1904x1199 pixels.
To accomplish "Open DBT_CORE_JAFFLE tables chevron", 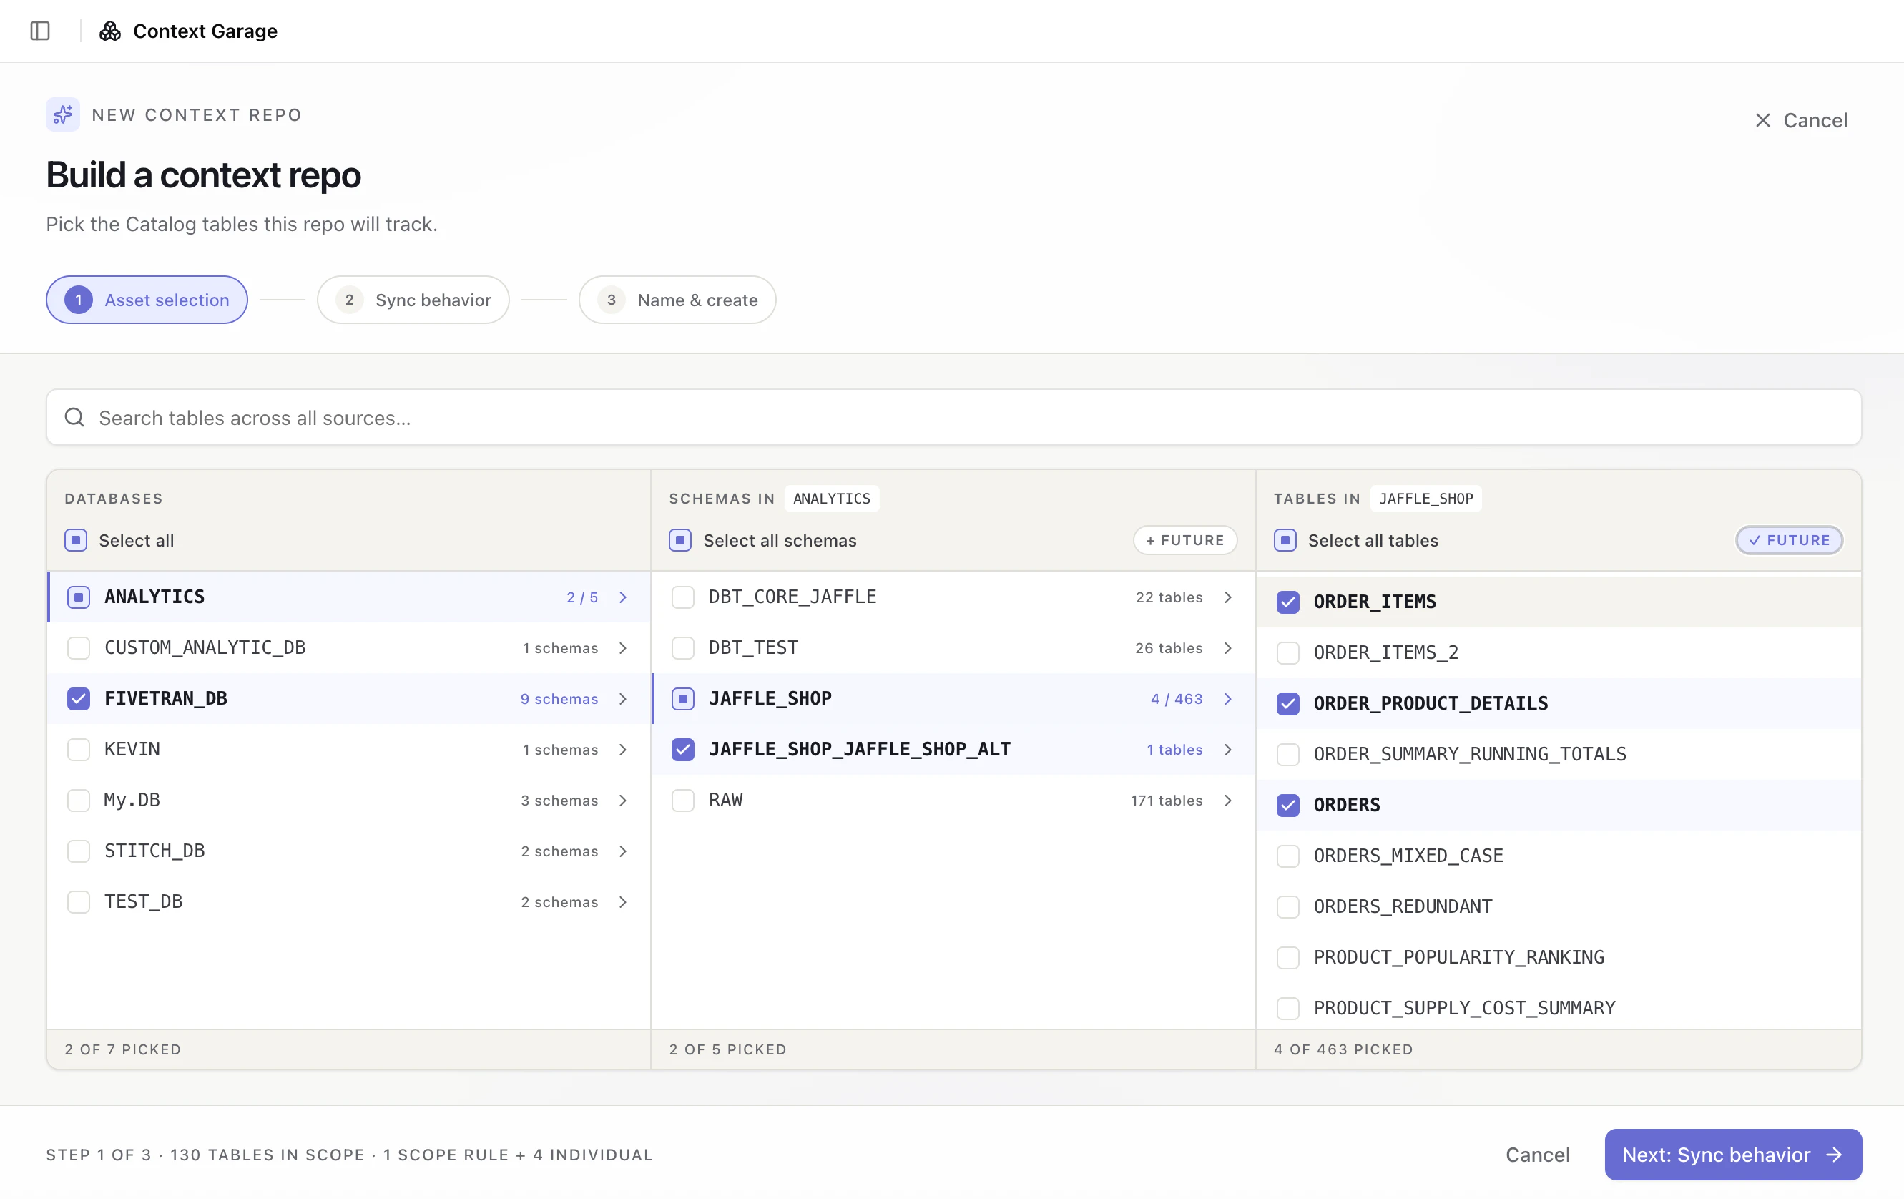I will click(1228, 597).
